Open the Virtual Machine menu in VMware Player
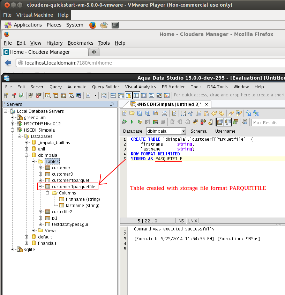The height and width of the screenshot is (295, 285). (35, 15)
